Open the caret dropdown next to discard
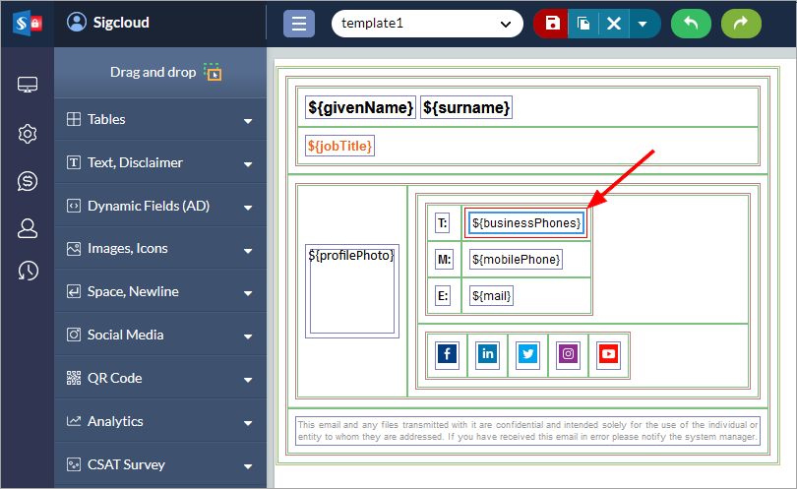 pos(643,24)
